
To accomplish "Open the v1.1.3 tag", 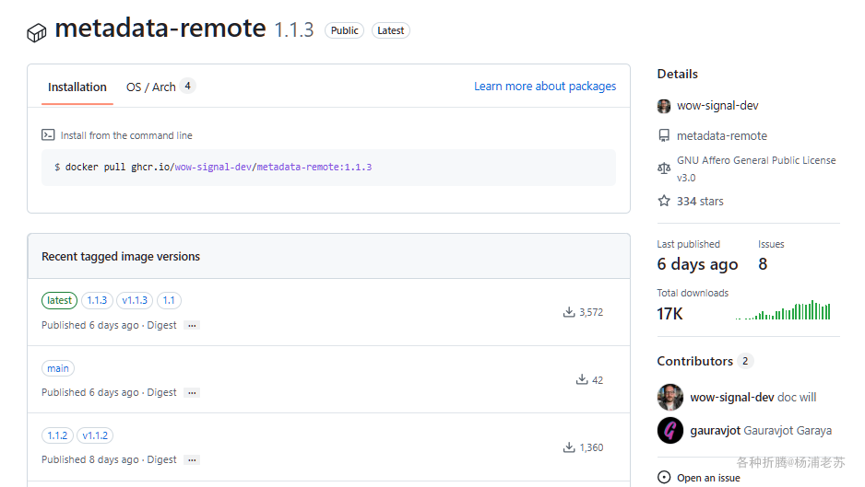I will (x=135, y=300).
